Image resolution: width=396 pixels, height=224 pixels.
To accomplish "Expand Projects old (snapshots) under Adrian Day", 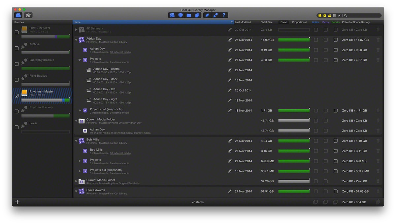I will (80, 111).
